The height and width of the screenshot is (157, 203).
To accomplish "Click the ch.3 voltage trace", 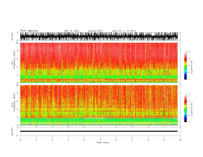I will tap(99, 131).
